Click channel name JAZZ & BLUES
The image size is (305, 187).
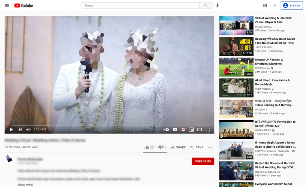263,47
